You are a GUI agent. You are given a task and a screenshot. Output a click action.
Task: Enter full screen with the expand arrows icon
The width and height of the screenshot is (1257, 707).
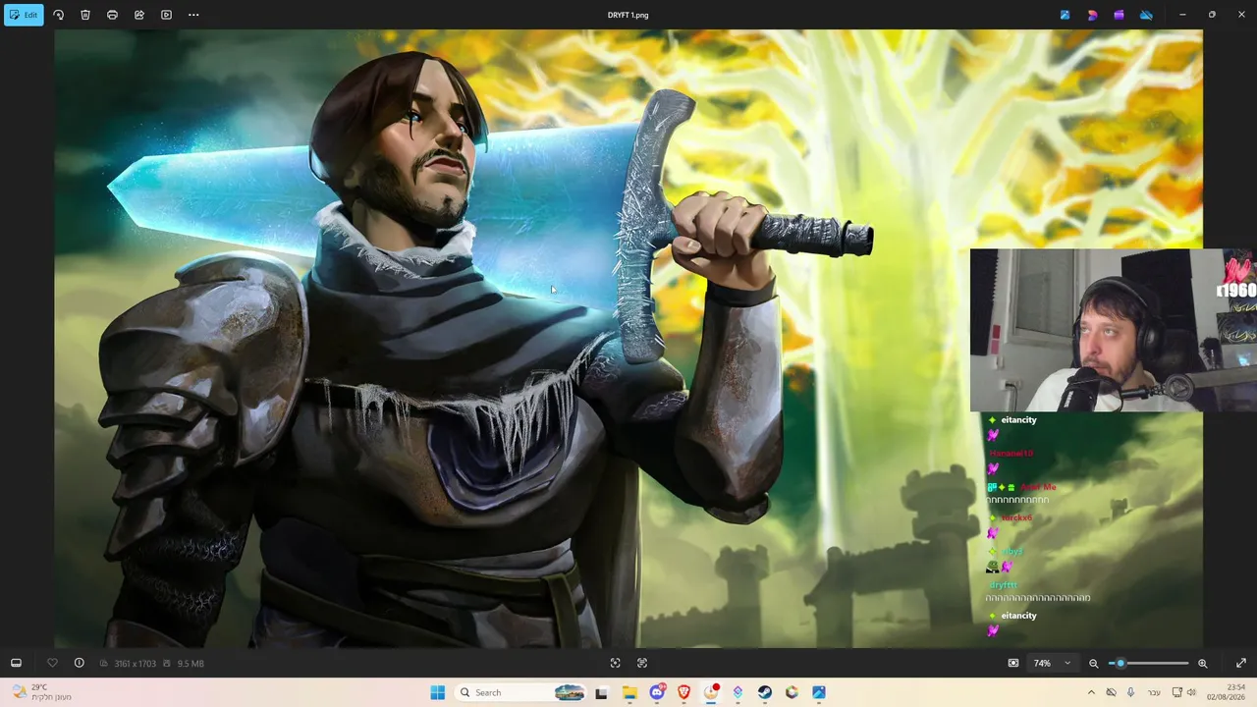click(x=1241, y=663)
